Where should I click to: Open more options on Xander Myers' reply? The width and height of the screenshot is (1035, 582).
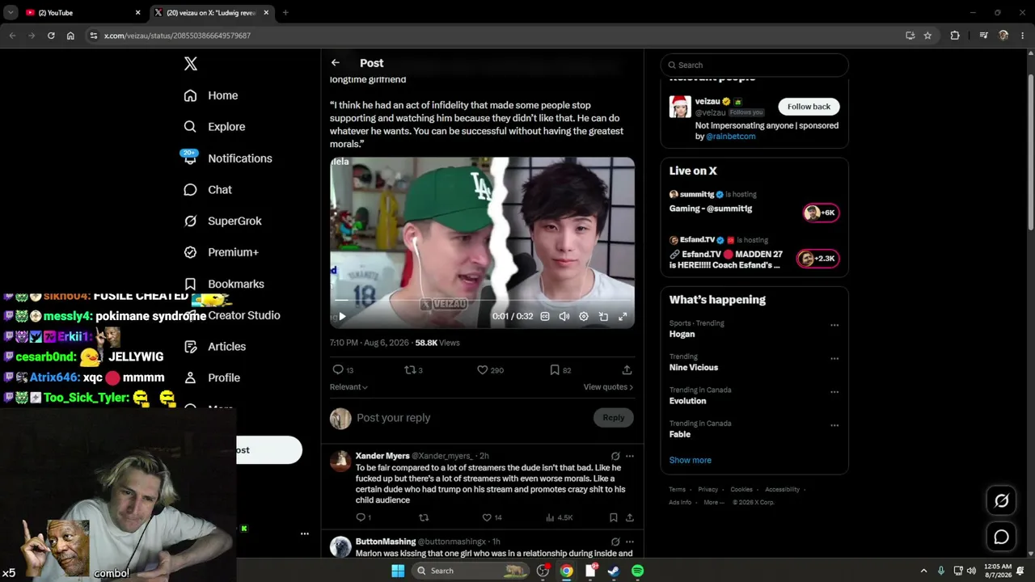[630, 456]
